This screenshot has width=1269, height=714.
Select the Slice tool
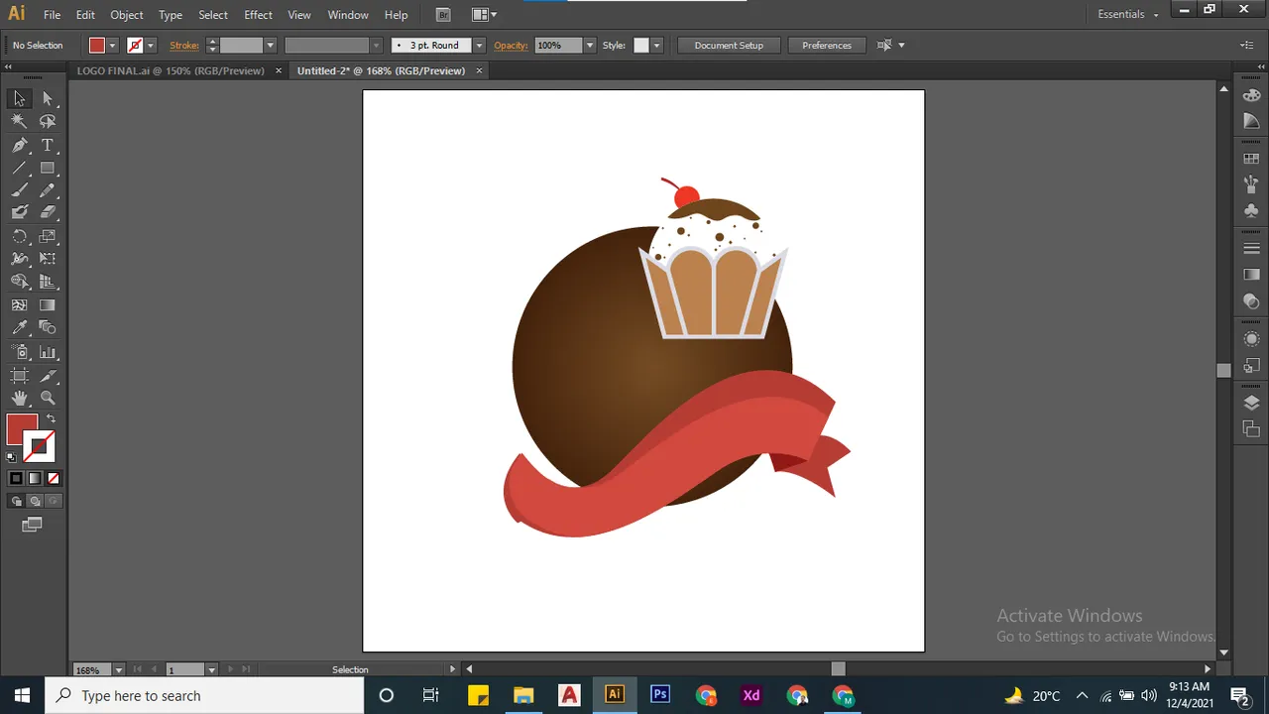tap(48, 376)
